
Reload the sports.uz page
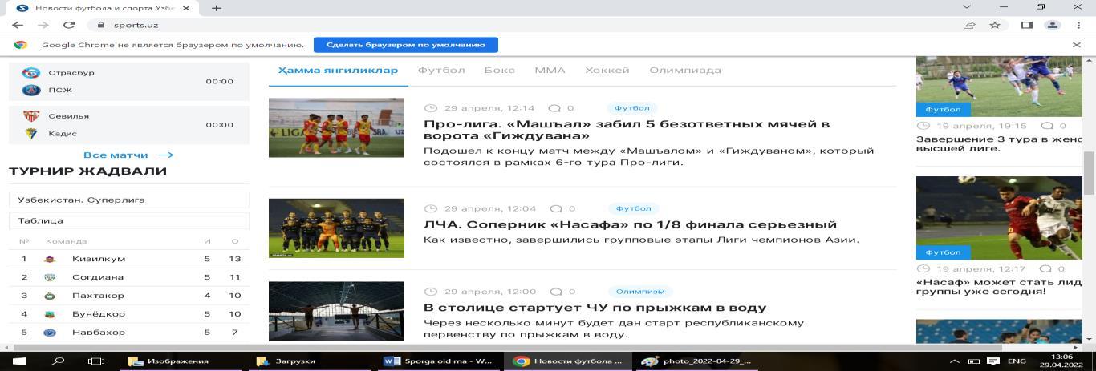click(69, 25)
